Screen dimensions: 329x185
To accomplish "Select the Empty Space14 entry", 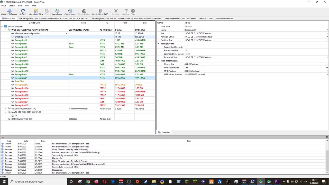I will (78, 37).
